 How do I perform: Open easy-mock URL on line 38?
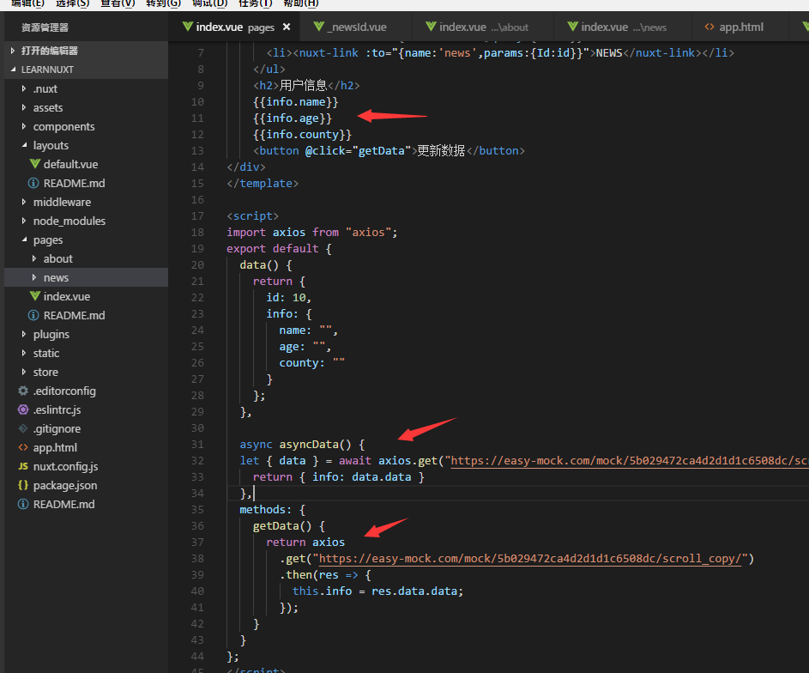click(530, 559)
